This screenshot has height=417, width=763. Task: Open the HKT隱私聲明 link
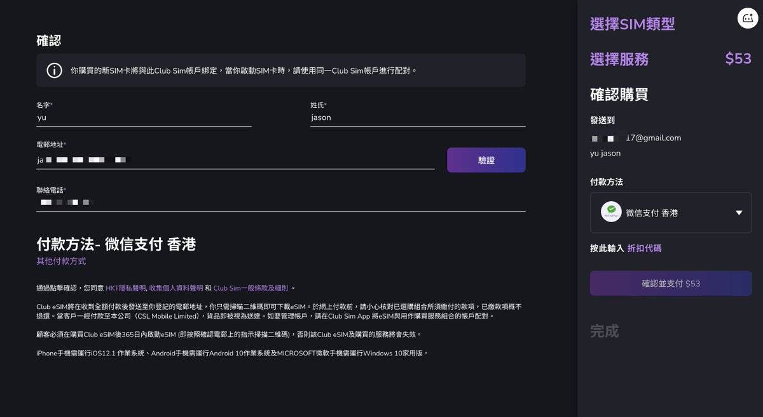125,288
